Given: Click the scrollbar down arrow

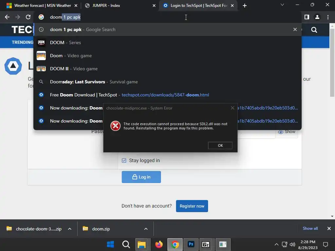Looking at the screenshot, I should [332, 216].
